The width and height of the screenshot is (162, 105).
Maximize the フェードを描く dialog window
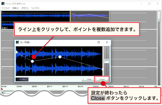coord(99,42)
